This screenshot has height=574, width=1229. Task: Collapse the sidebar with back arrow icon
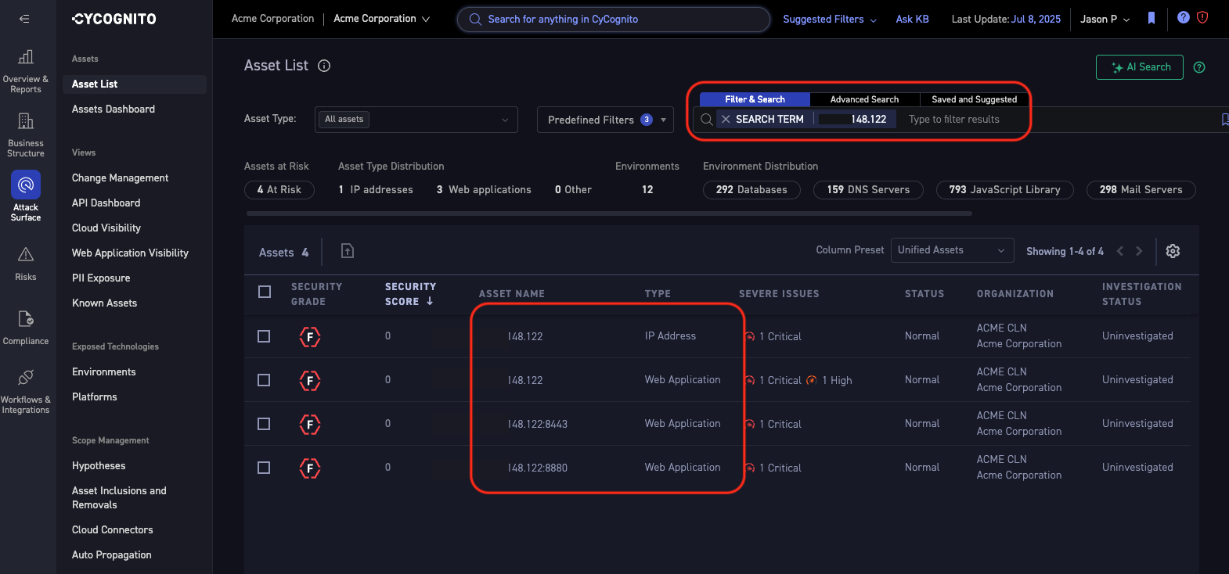(24, 19)
